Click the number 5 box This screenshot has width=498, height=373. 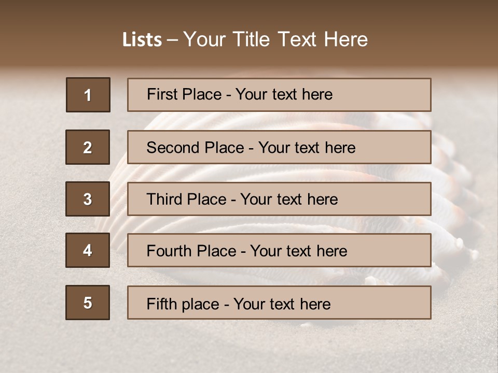[88, 303]
